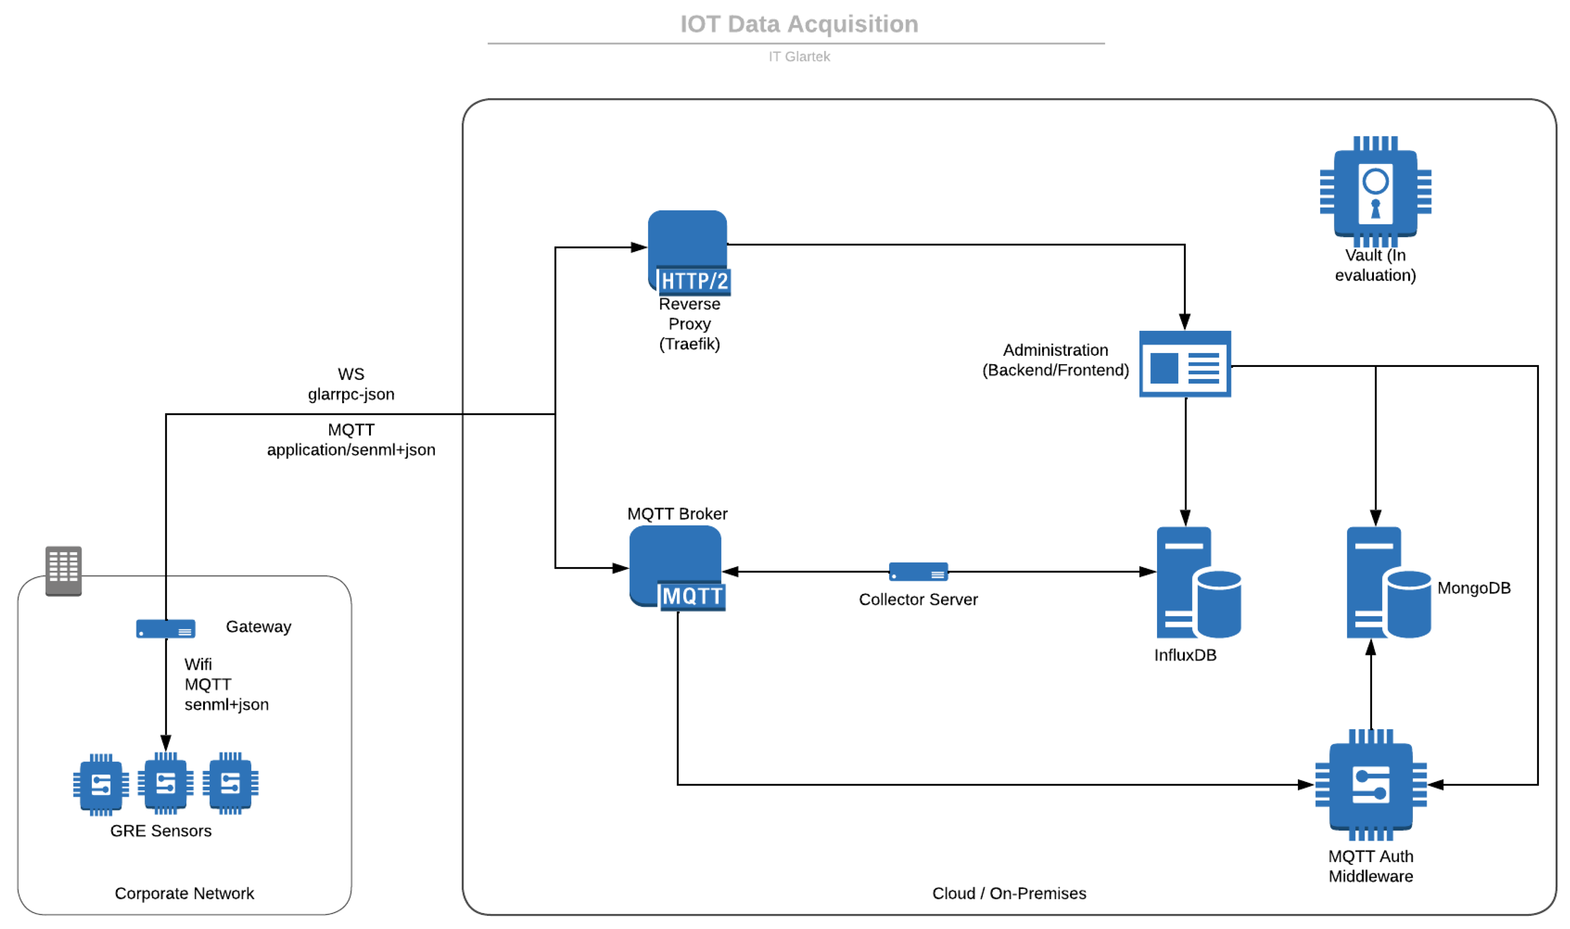The image size is (1570, 929).
Task: Select the Cloud / On-Premises label
Action: click(x=1008, y=893)
